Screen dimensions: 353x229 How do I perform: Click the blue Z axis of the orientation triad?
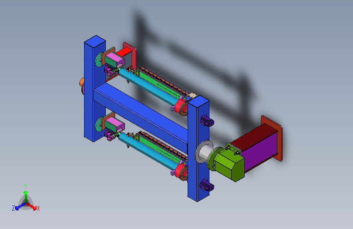point(20,206)
